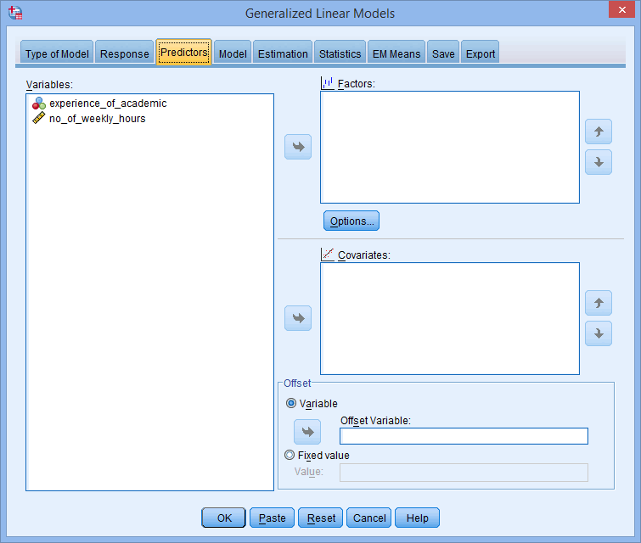Click the Covariates line chart icon

[327, 255]
